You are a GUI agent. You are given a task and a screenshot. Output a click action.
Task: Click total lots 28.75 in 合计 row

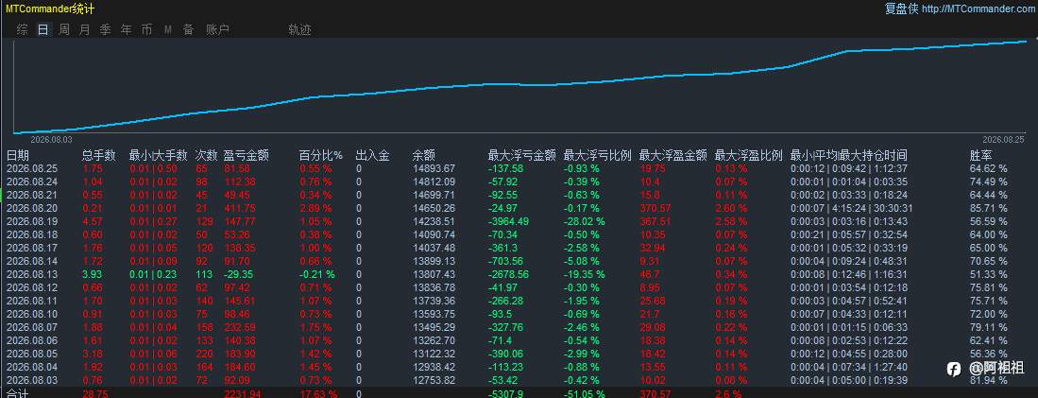(96, 394)
